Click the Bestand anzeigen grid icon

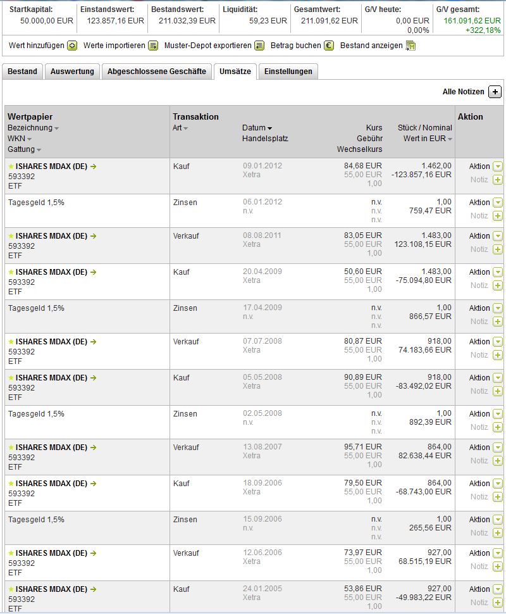410,46
